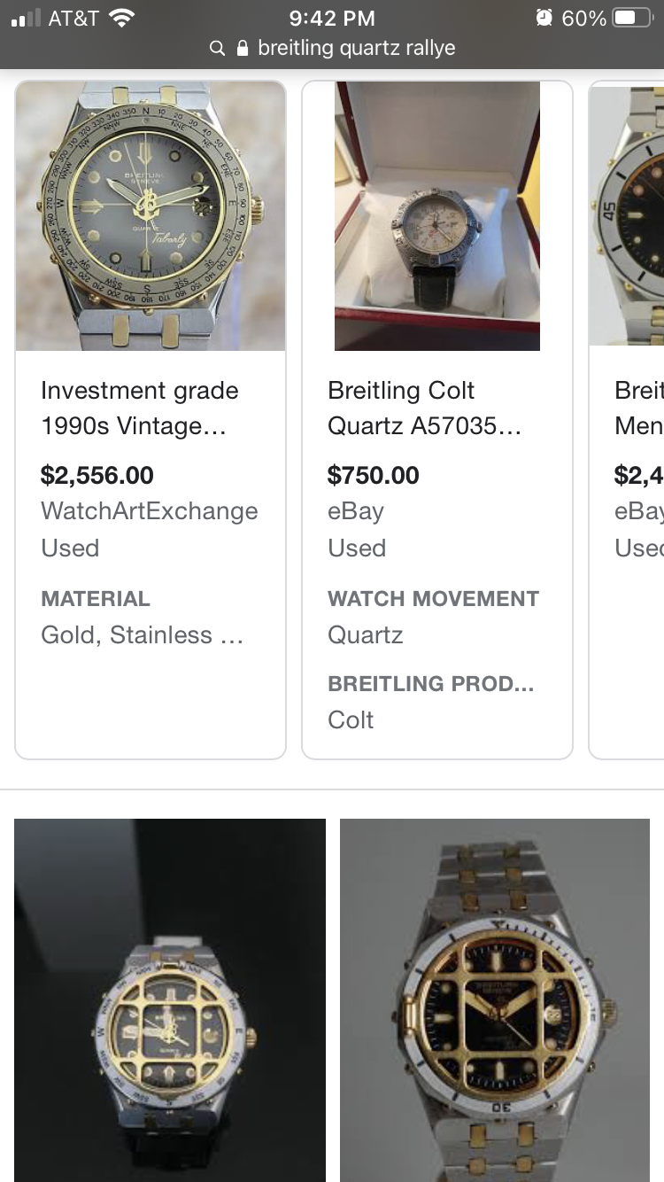Open the gray-background Breitling Rallye watch image
Screen dimensions: 664x1182
(495, 999)
